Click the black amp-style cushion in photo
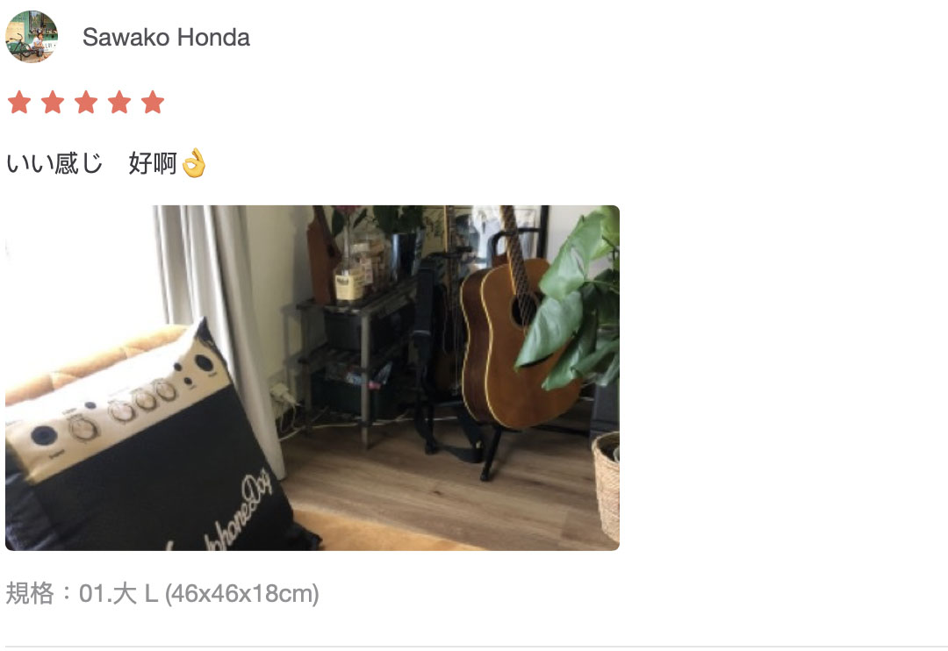The height and width of the screenshot is (651, 948). coord(151,447)
